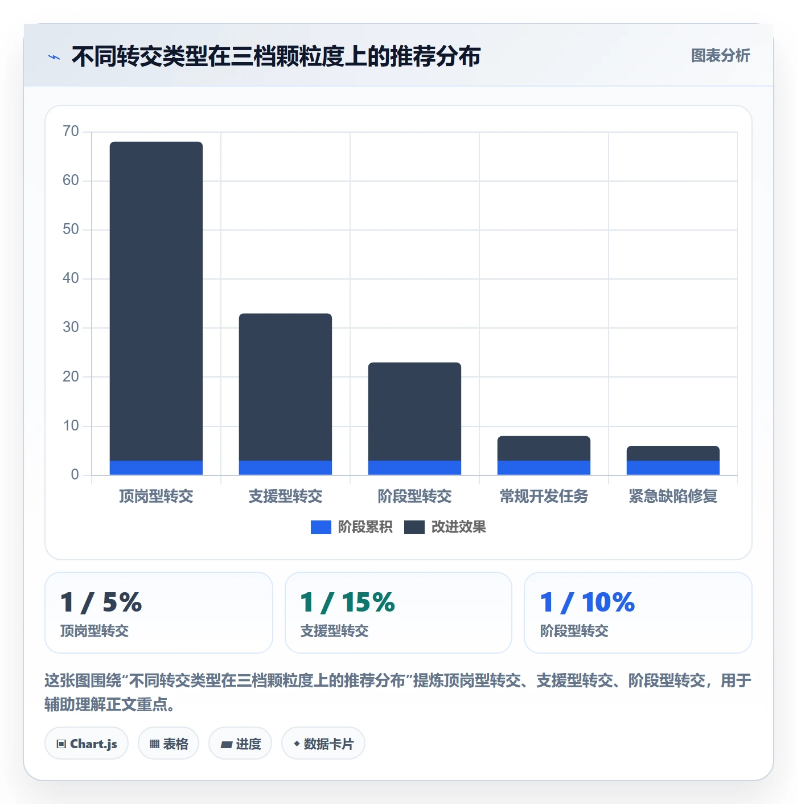Viewport: 797px width, 804px height.
Task: Click the 50 y-axis tick label
Action: [71, 229]
